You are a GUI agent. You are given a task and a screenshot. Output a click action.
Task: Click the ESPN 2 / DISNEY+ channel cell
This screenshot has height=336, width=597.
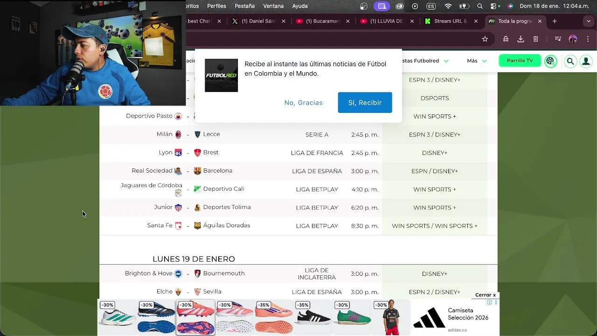point(435,292)
